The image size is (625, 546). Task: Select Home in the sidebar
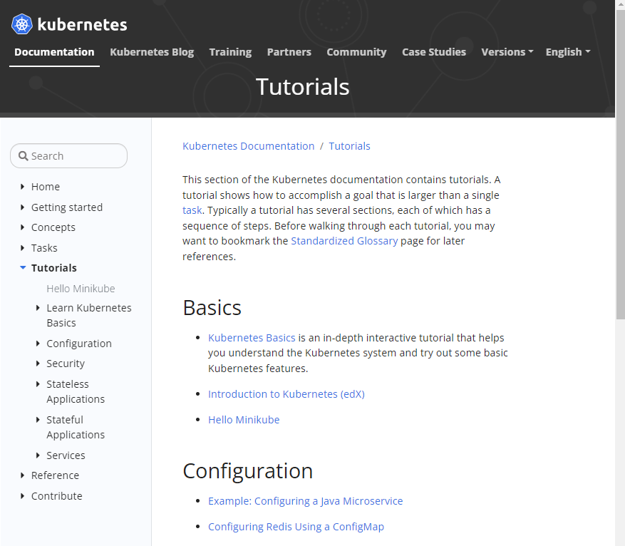46,187
